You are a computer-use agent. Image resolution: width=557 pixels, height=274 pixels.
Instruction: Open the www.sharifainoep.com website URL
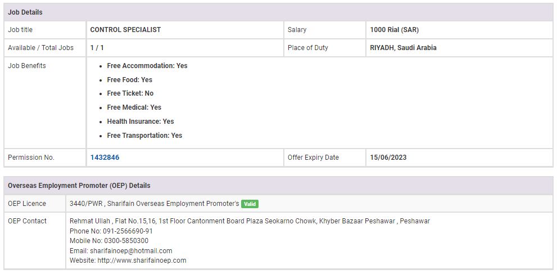point(142,260)
